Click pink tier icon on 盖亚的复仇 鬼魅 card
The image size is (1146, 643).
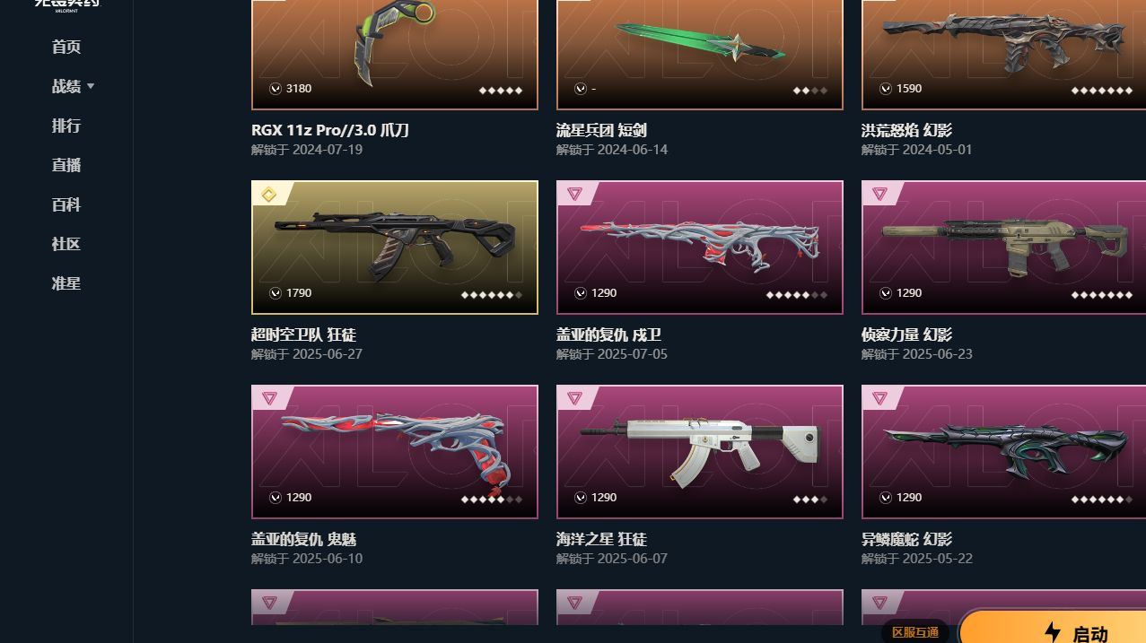(x=268, y=398)
